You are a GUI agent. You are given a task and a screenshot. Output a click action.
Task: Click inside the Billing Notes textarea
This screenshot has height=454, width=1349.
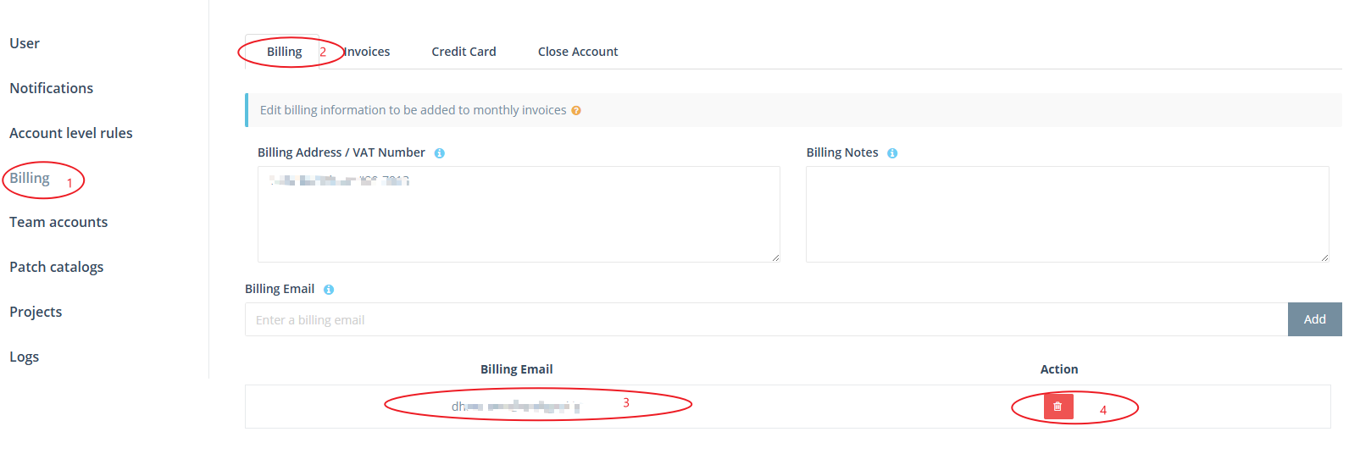click(x=1068, y=214)
